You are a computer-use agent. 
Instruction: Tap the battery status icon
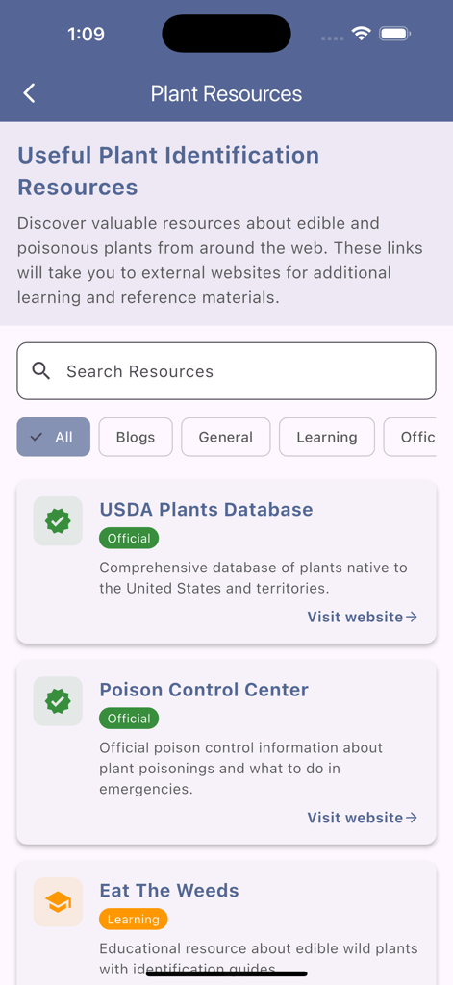394,34
